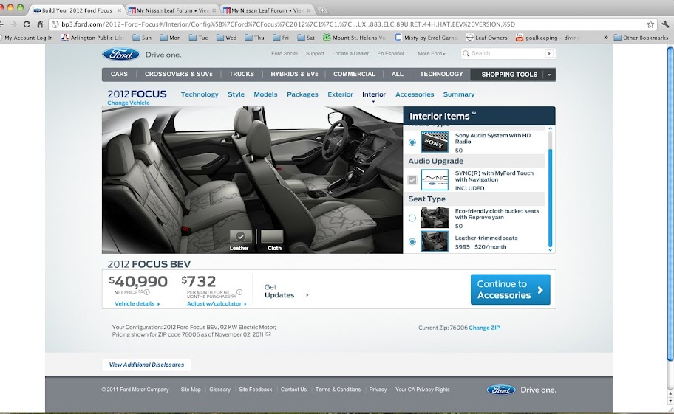Switch to the Accessories tab
Screen dimensions: 674x414
click(x=415, y=94)
